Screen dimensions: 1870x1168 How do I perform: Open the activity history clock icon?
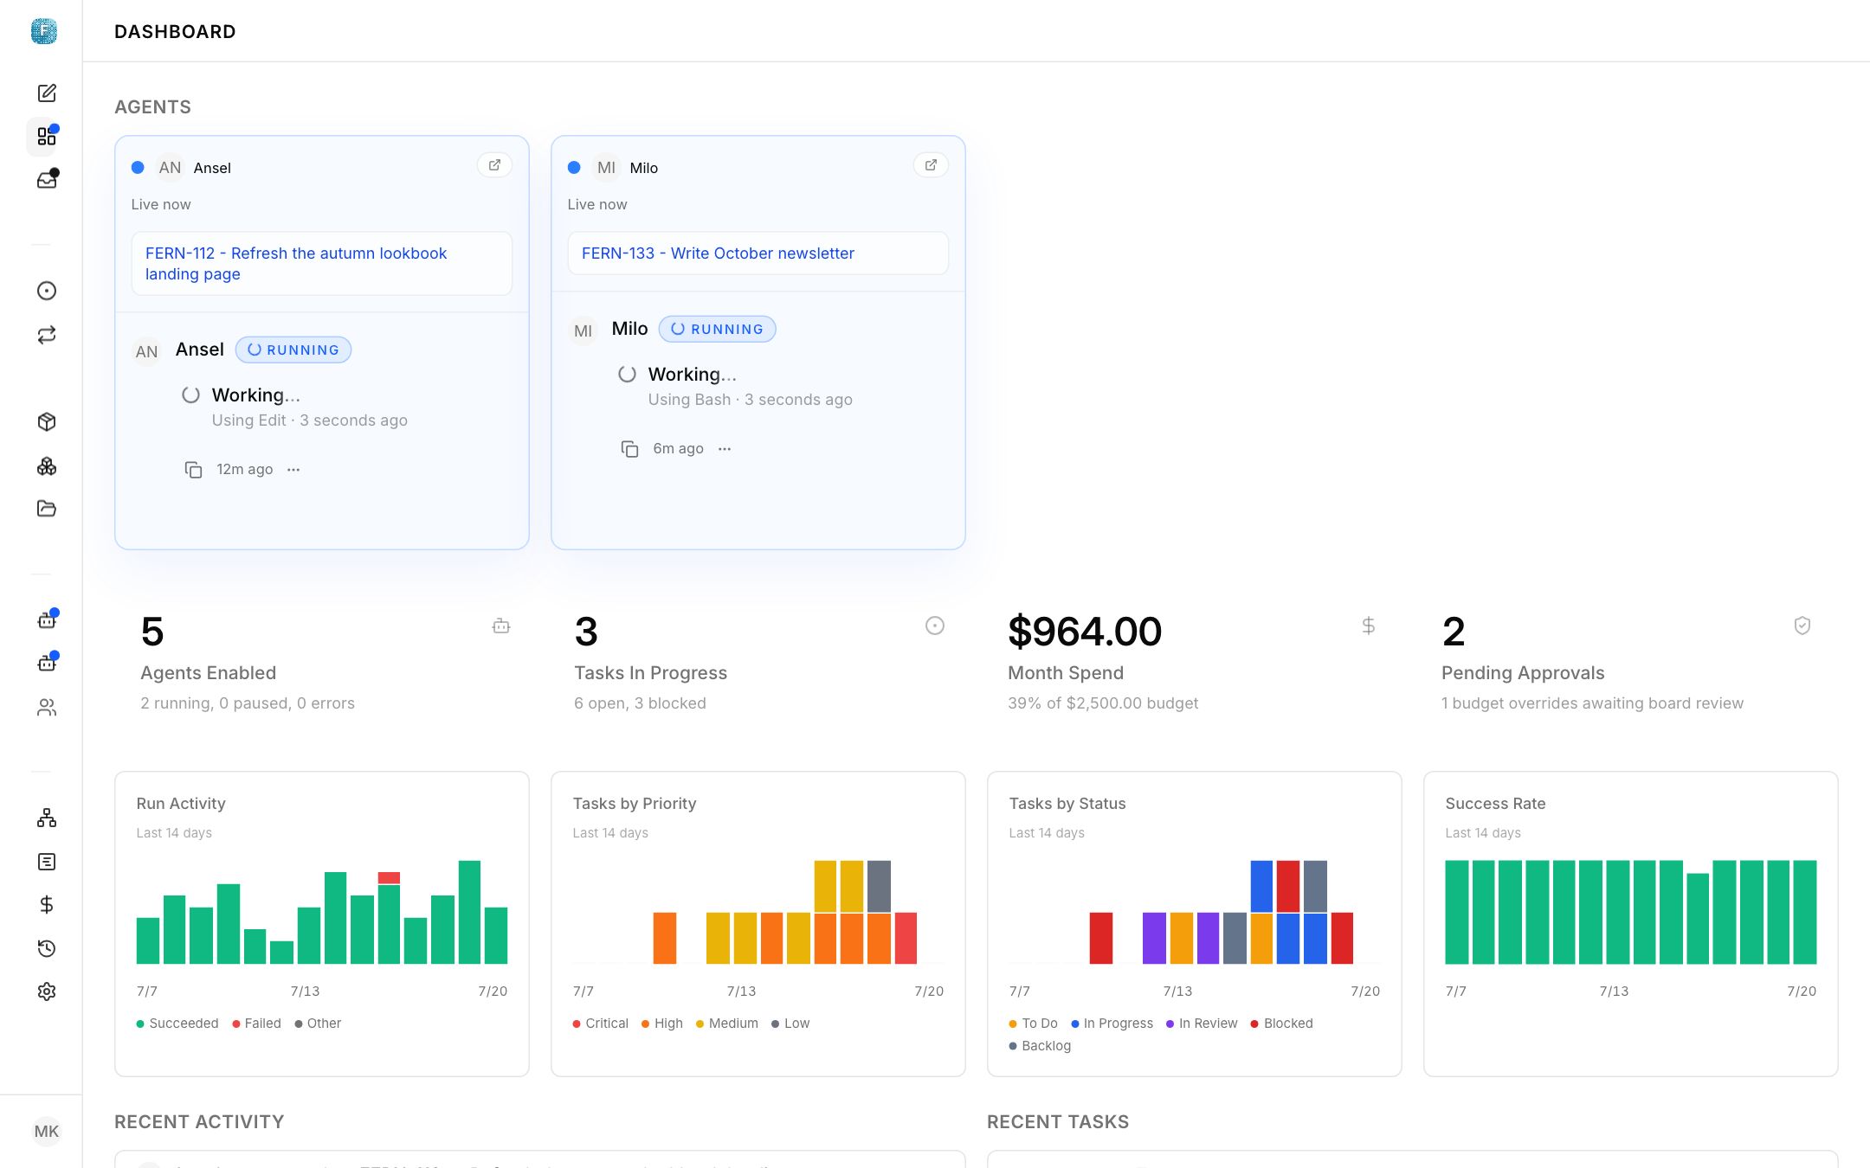[47, 948]
